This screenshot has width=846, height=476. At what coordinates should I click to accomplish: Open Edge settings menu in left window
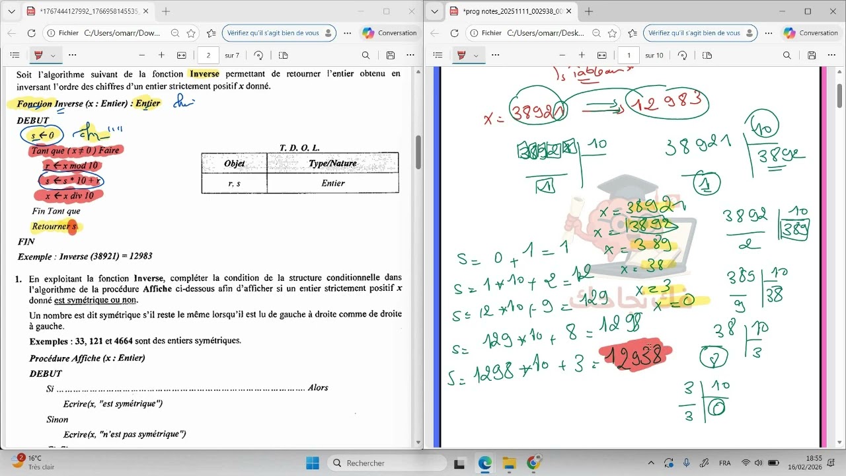click(x=348, y=33)
